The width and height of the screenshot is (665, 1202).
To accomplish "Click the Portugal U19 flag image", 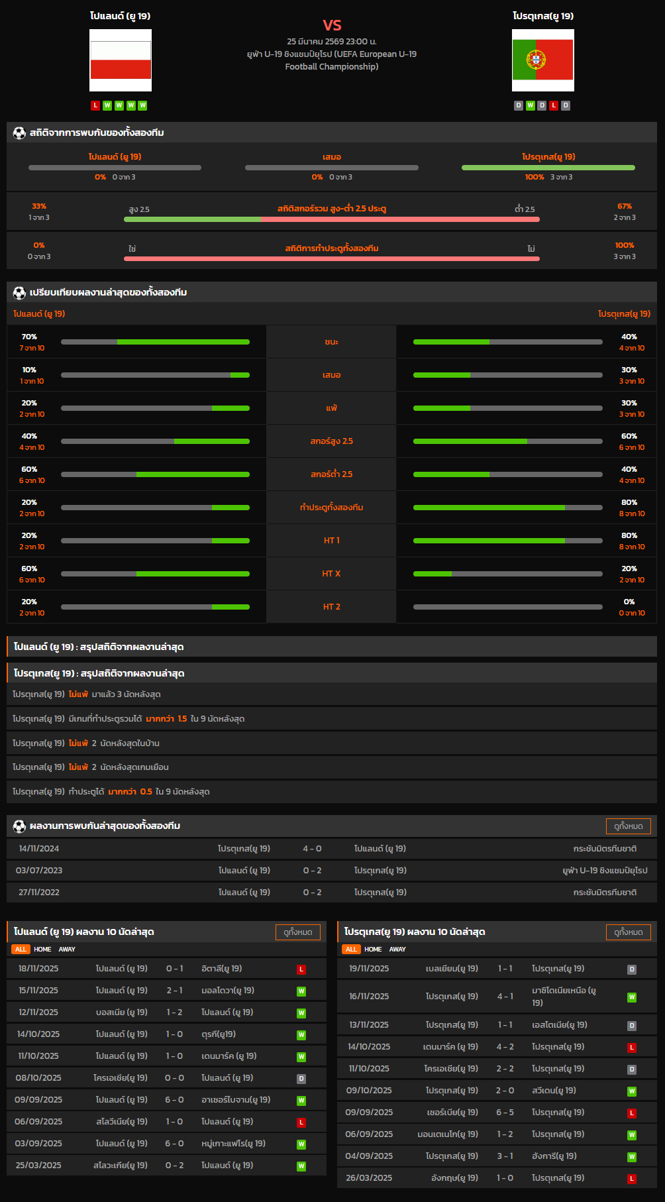I will point(542,60).
